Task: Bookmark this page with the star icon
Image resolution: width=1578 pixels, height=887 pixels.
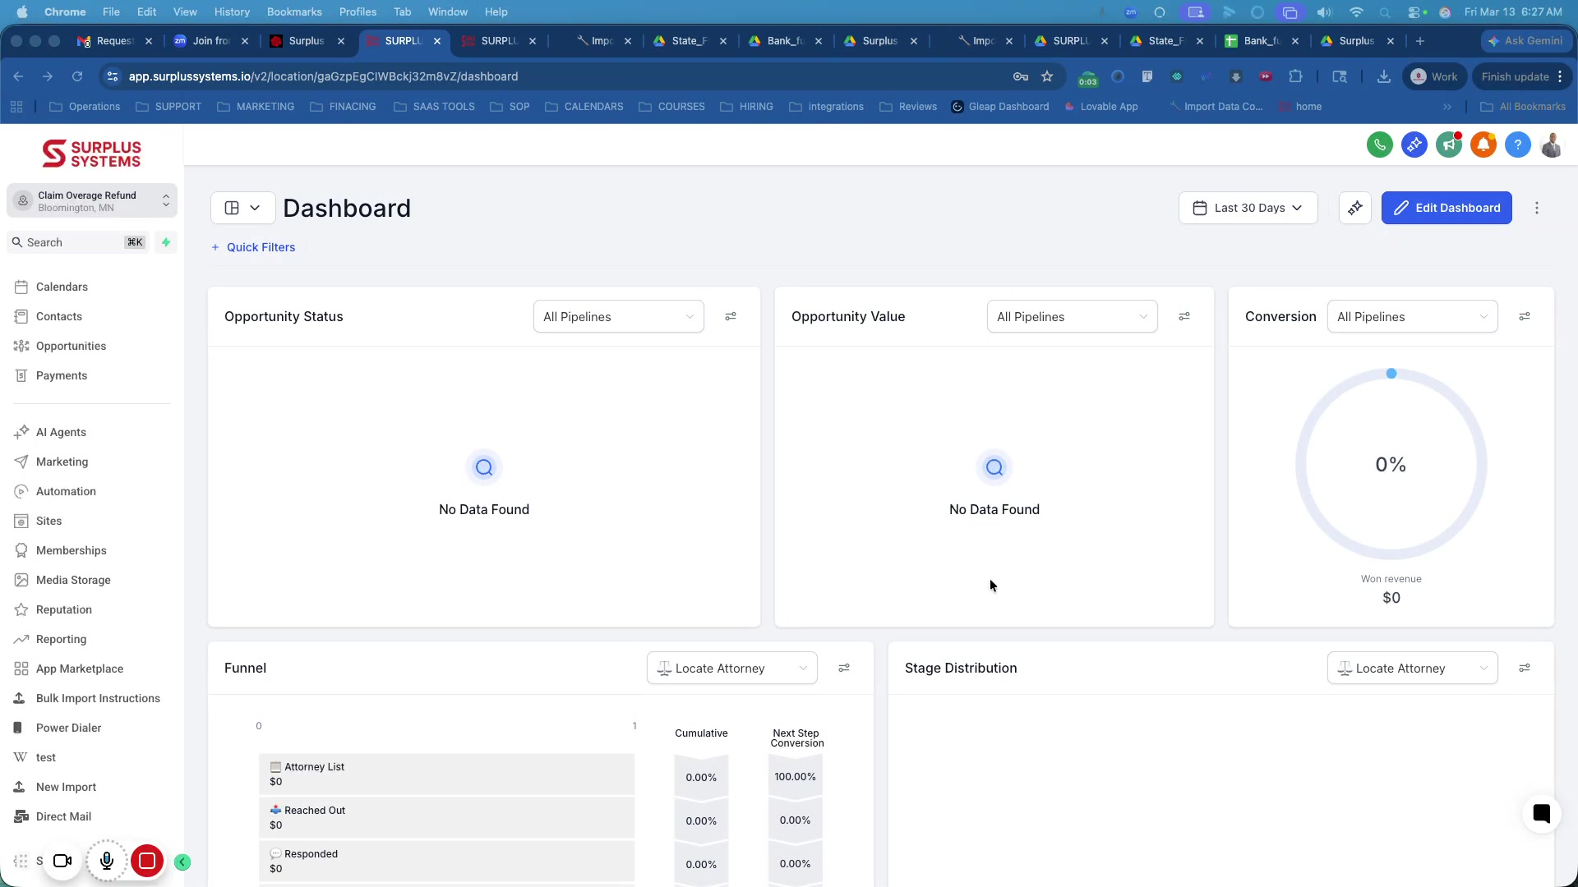Action: pyautogui.click(x=1047, y=76)
